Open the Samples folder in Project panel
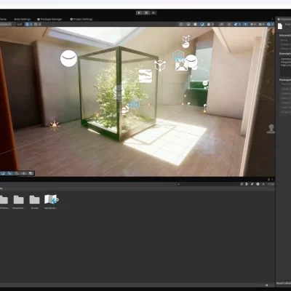291x291 pixels. [19, 202]
